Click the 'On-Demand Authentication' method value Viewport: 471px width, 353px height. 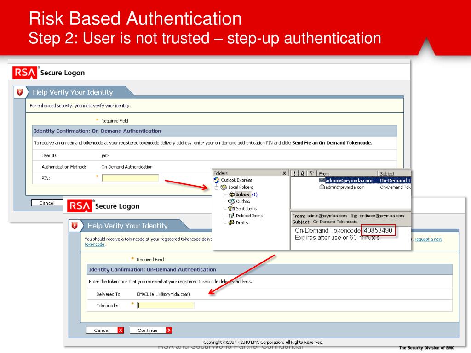pos(127,167)
